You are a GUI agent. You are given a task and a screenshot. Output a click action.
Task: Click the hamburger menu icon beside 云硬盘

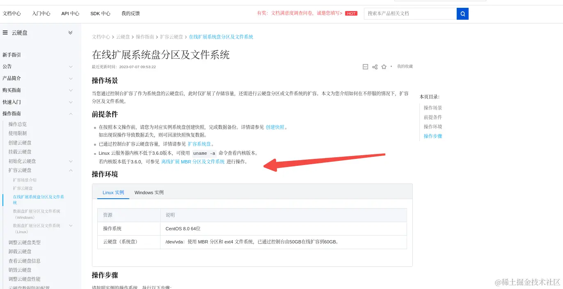tap(5, 32)
